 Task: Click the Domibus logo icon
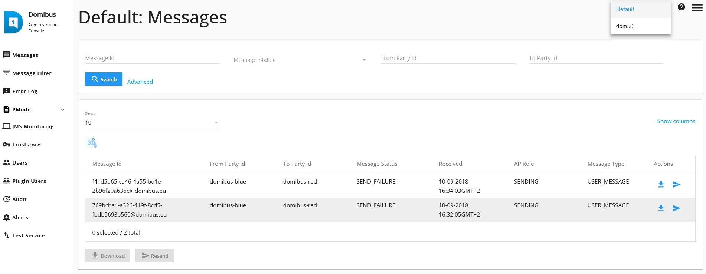tap(13, 22)
